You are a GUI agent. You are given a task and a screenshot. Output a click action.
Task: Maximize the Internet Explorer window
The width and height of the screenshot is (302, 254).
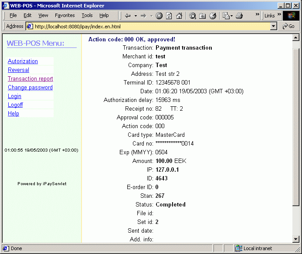point(288,6)
